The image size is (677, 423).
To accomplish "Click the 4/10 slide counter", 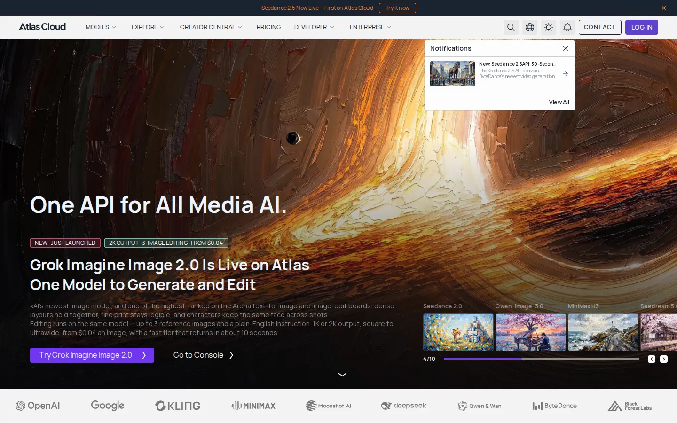I will [429, 359].
